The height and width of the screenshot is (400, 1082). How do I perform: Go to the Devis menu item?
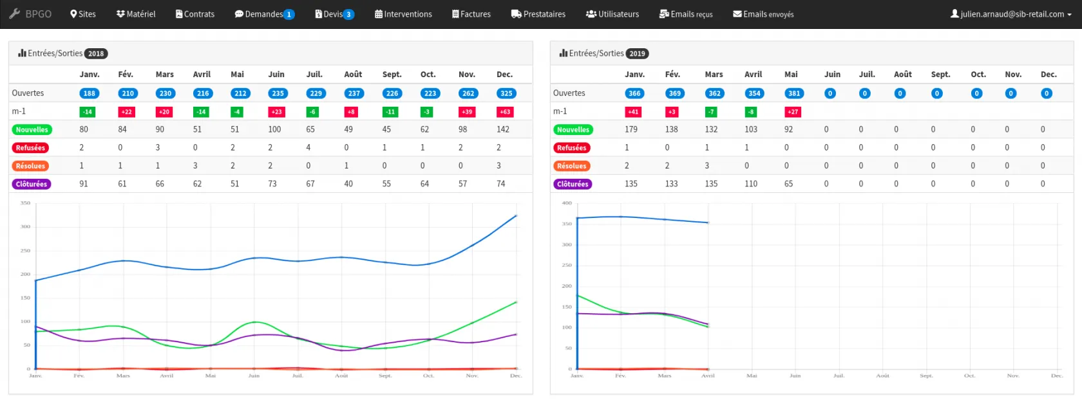pos(333,14)
